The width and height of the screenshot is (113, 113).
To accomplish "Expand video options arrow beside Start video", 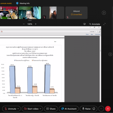I will (x=40, y=109).
